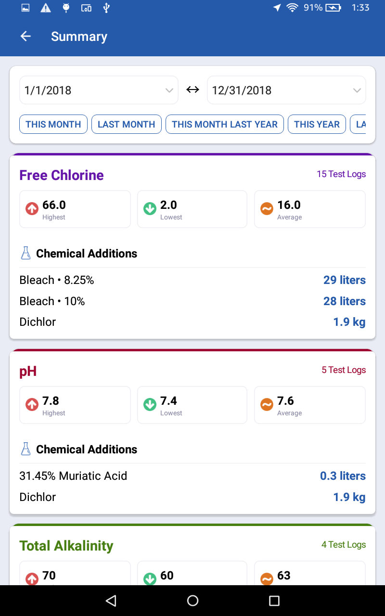The image size is (385, 616).
Task: Open the end date dropdown 12/31/2018
Action: pyautogui.click(x=286, y=90)
